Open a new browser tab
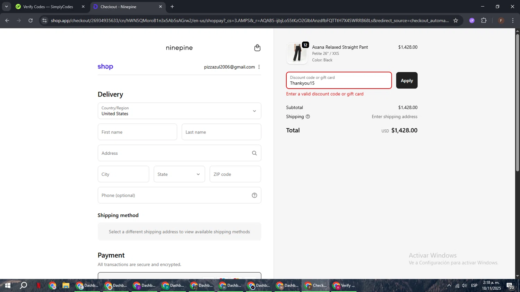This screenshot has width=520, height=292. pyautogui.click(x=172, y=7)
